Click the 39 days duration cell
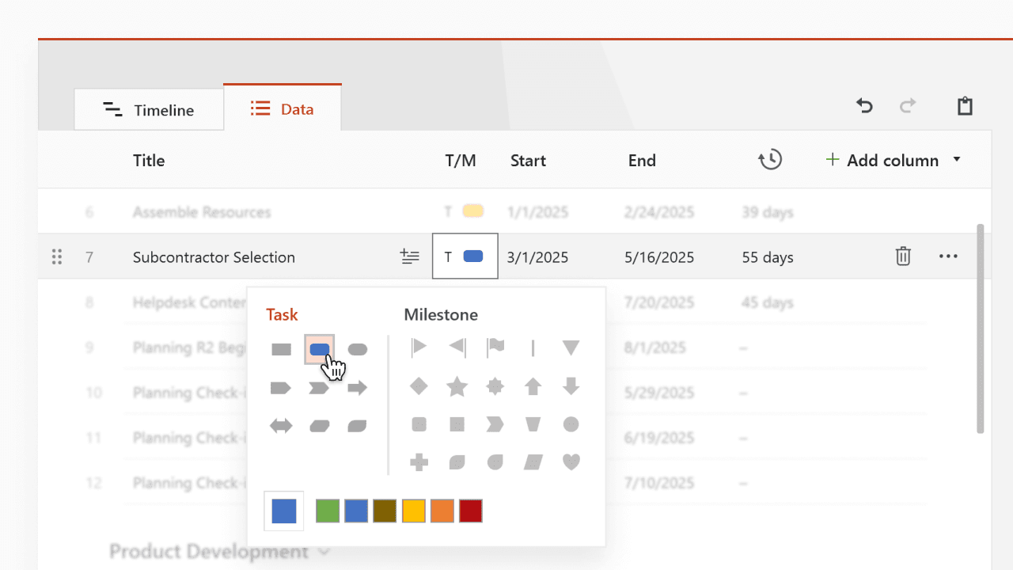Image resolution: width=1013 pixels, height=570 pixels. click(768, 211)
